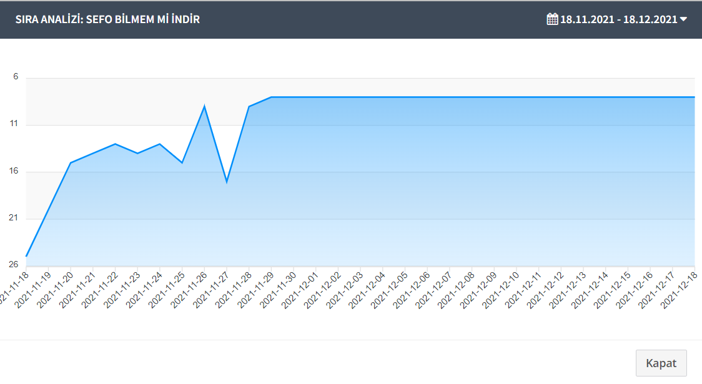Click the y-axis label 16
702x384 pixels.
coord(14,170)
